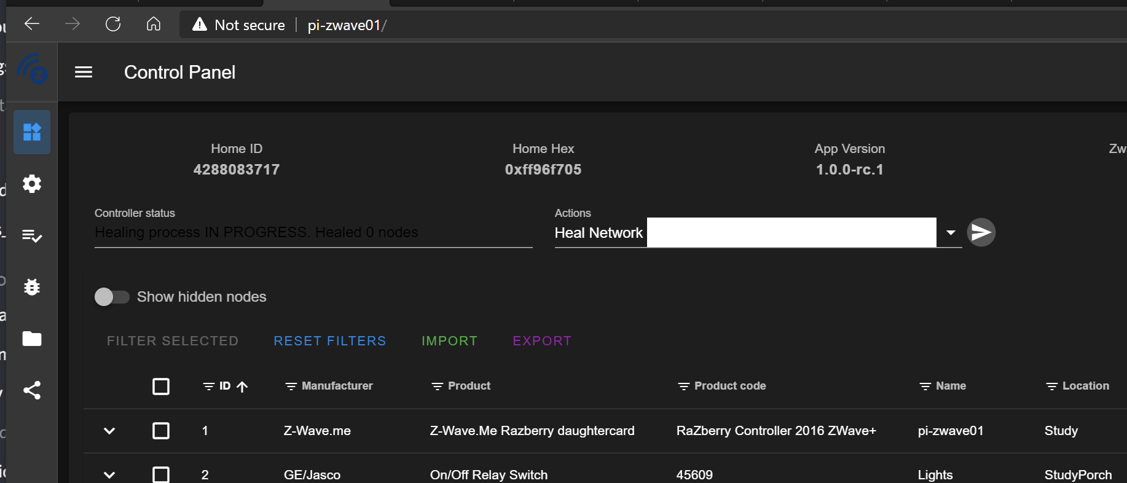The image size is (1127, 483).
Task: Click the Not secure warning icon
Action: (x=200, y=25)
